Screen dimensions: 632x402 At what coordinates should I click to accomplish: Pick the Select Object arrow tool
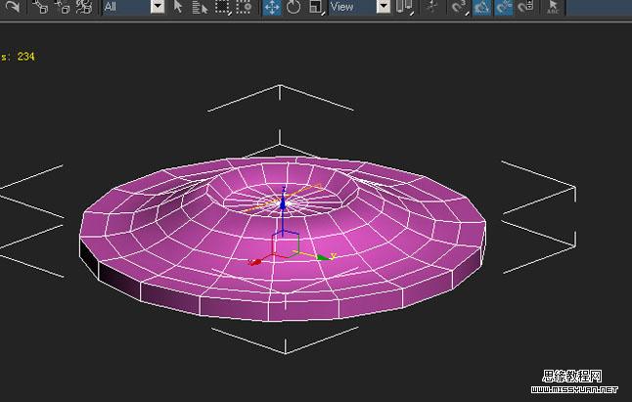pos(178,7)
